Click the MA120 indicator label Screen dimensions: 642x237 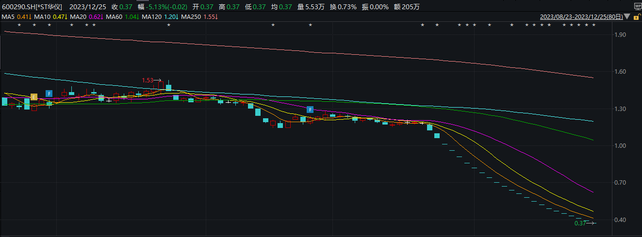(x=151, y=17)
